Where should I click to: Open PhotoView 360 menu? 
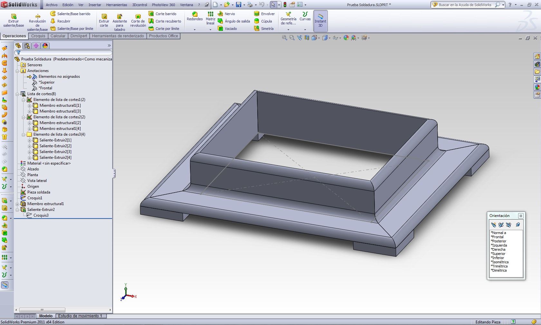163,5
